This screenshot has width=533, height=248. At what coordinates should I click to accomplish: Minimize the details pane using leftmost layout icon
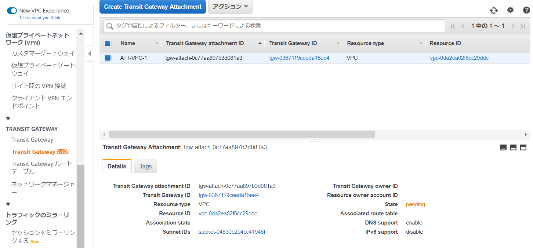[x=503, y=147]
